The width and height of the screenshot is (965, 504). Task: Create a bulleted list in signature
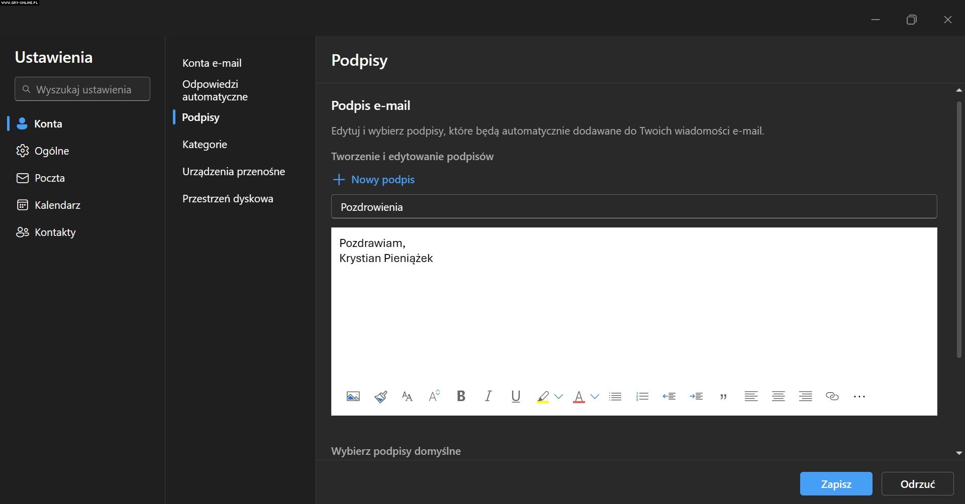pyautogui.click(x=615, y=397)
